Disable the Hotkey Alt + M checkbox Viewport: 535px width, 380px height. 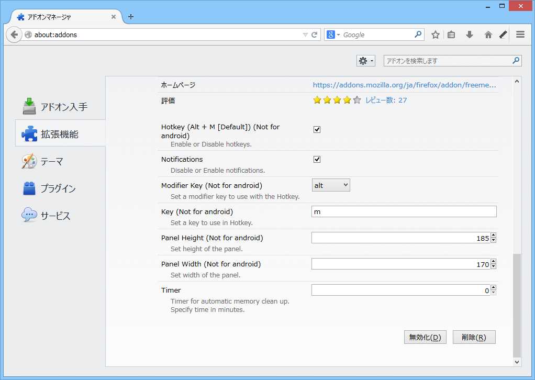317,129
